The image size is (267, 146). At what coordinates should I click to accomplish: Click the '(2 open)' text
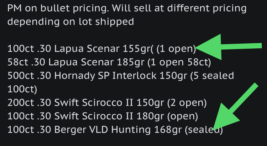pos(187,103)
